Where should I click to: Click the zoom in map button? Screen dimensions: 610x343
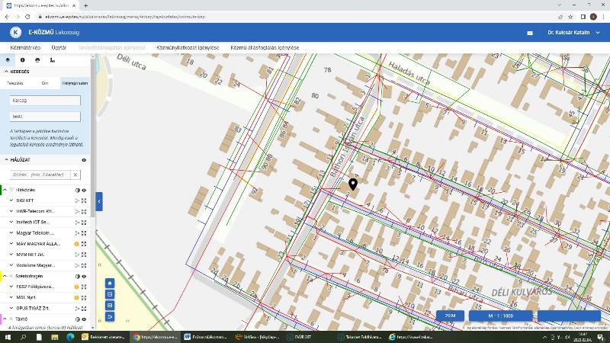click(110, 294)
